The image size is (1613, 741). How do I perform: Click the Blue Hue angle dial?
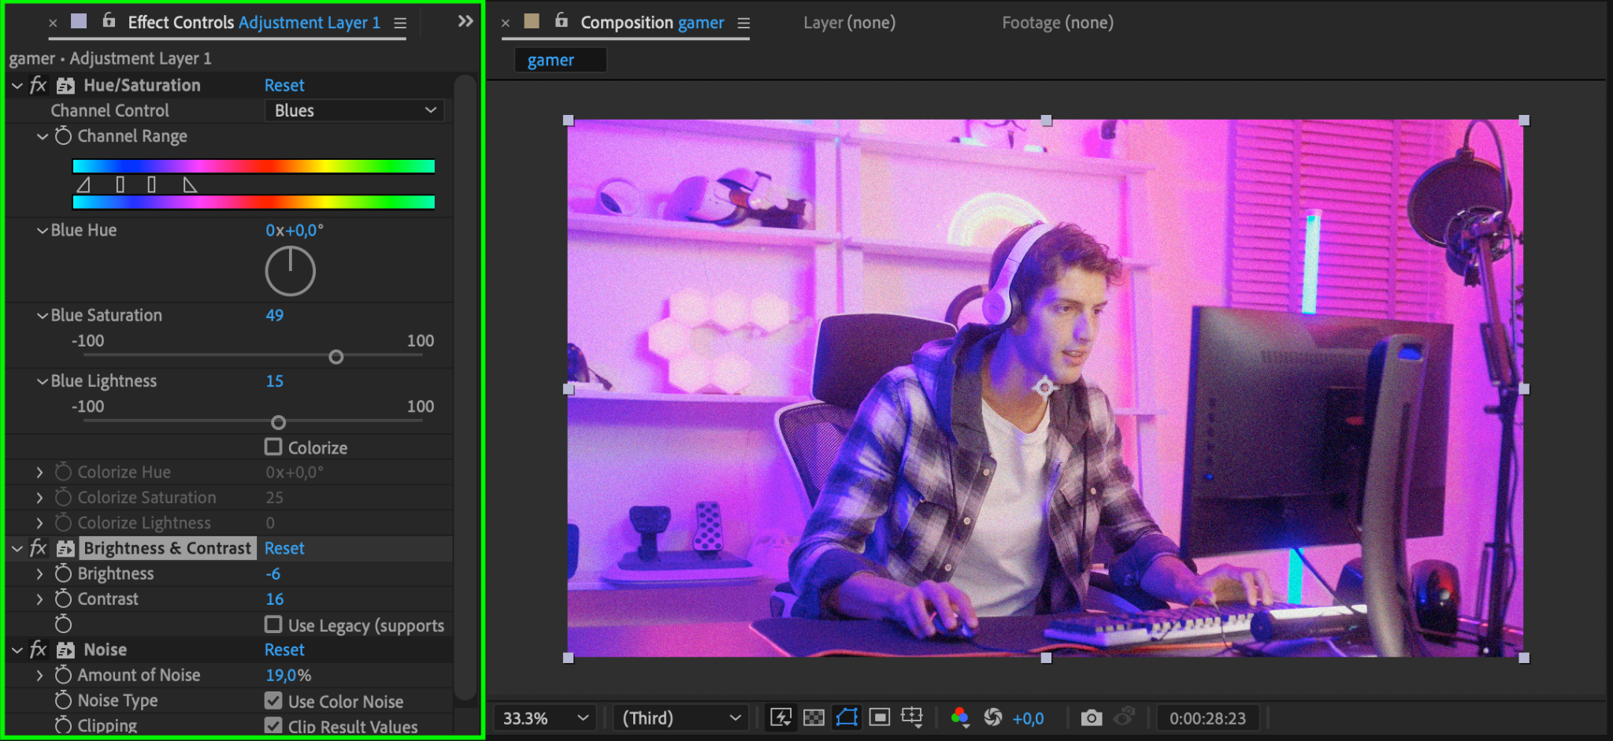(x=291, y=271)
